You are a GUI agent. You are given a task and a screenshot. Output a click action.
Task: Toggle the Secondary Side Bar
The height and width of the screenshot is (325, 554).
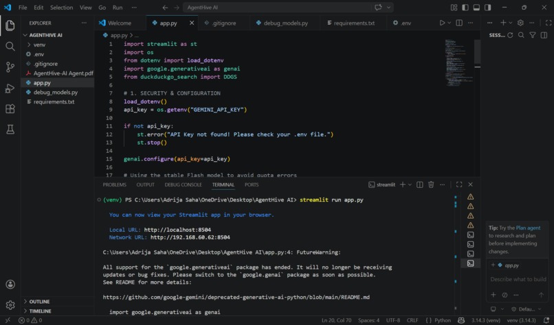point(488,8)
